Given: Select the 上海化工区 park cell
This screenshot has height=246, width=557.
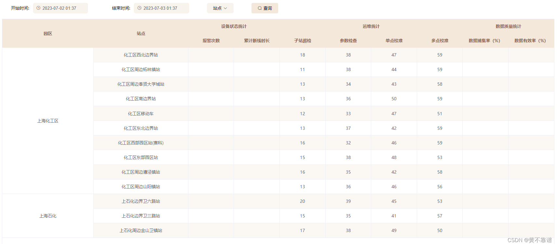Looking at the screenshot, I should pos(48,121).
